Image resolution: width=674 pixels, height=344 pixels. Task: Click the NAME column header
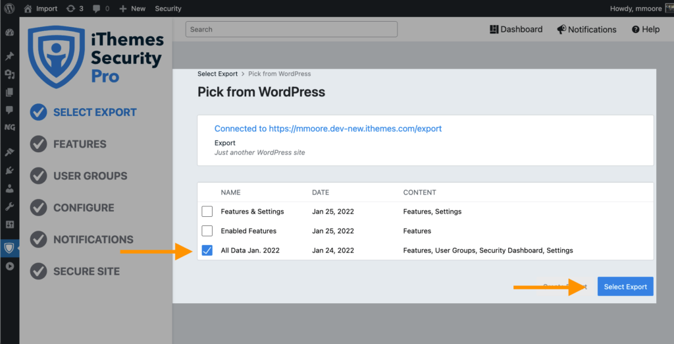(x=231, y=192)
